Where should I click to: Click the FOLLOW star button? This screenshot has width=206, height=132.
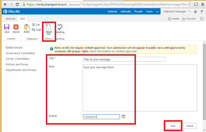point(189,19)
